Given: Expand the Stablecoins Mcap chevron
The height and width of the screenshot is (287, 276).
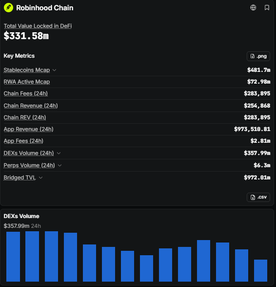Looking at the screenshot, I should [55, 70].
